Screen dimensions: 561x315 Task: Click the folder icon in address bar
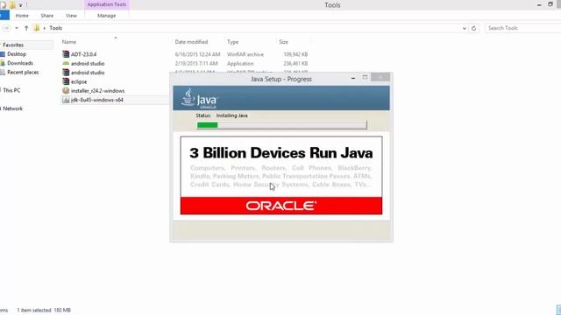(37, 28)
